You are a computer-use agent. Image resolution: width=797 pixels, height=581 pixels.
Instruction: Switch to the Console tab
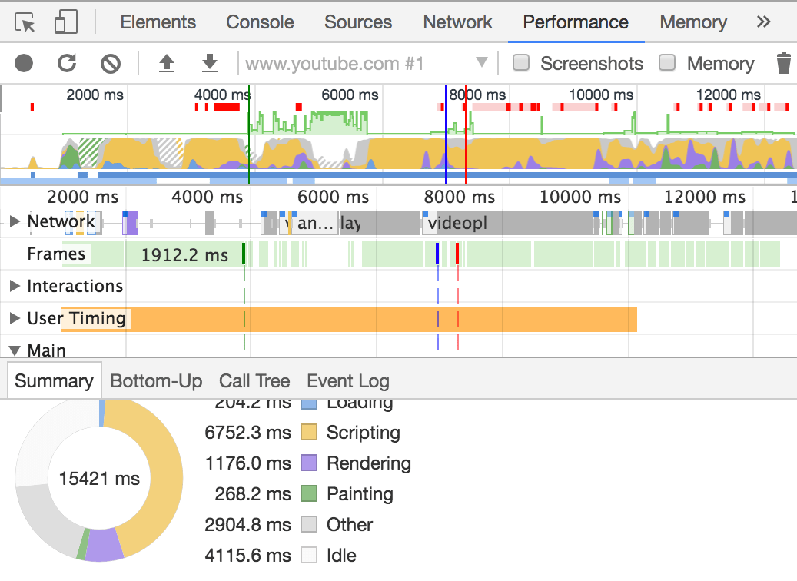point(260,22)
